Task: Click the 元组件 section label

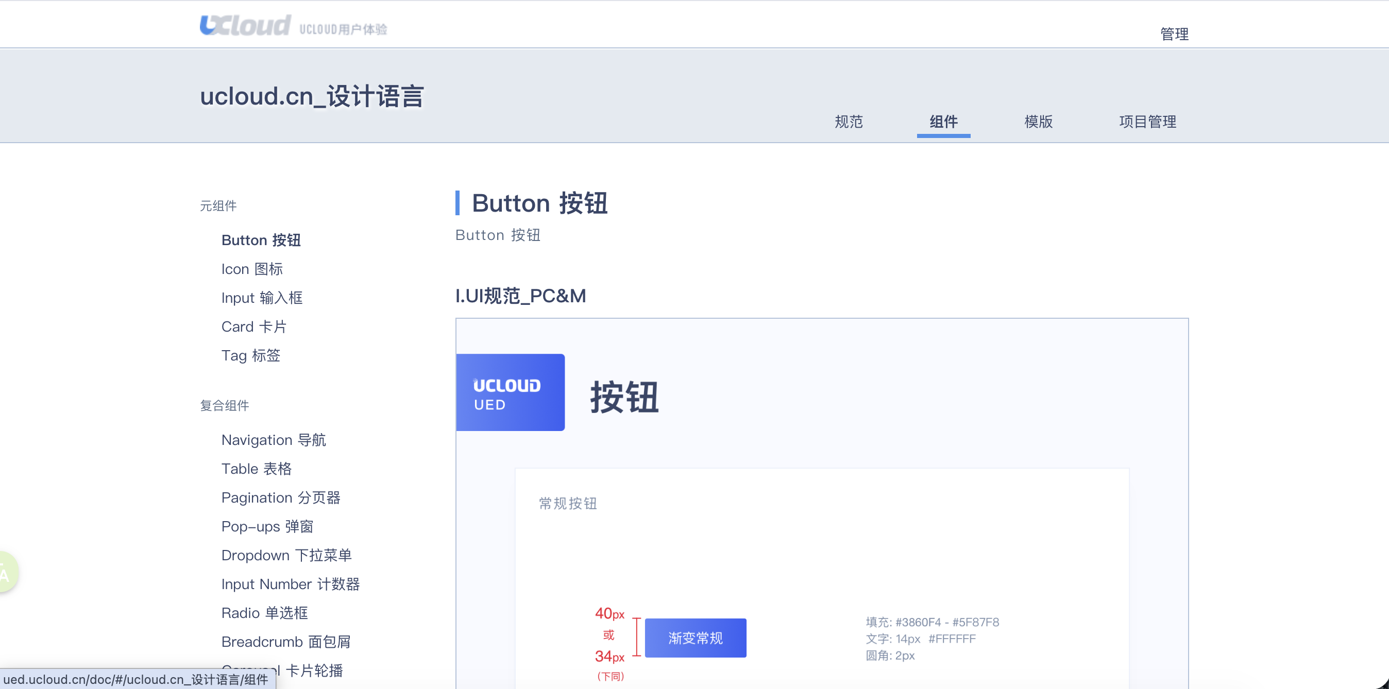Action: (x=218, y=206)
